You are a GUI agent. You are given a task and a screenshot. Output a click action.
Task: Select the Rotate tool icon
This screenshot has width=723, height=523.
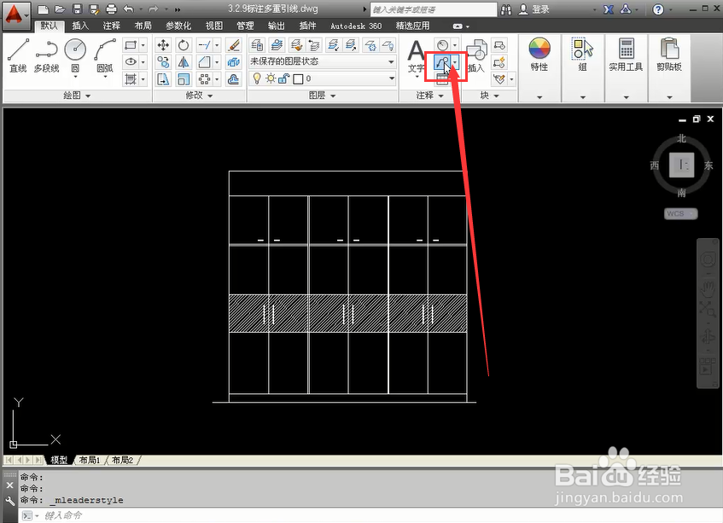184,45
